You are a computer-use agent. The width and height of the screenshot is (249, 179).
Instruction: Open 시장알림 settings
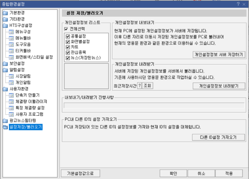point(23,76)
